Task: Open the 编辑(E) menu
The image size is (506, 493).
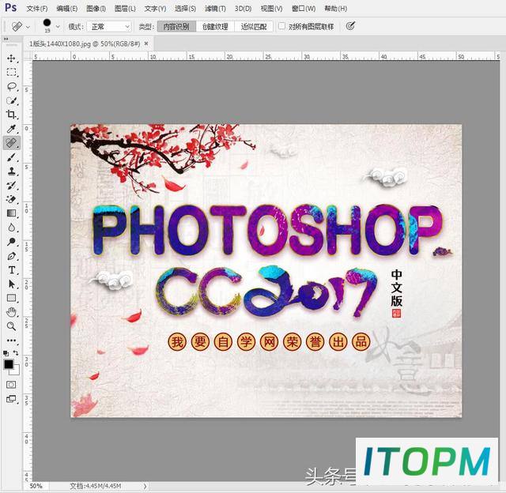Action: point(66,9)
